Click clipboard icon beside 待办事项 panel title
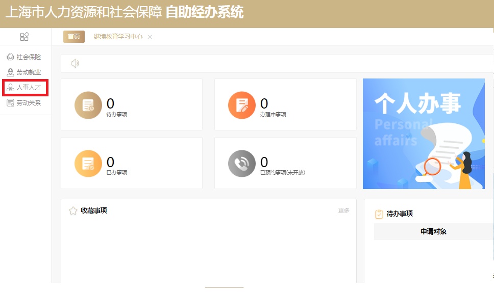494x292 pixels. [379, 214]
